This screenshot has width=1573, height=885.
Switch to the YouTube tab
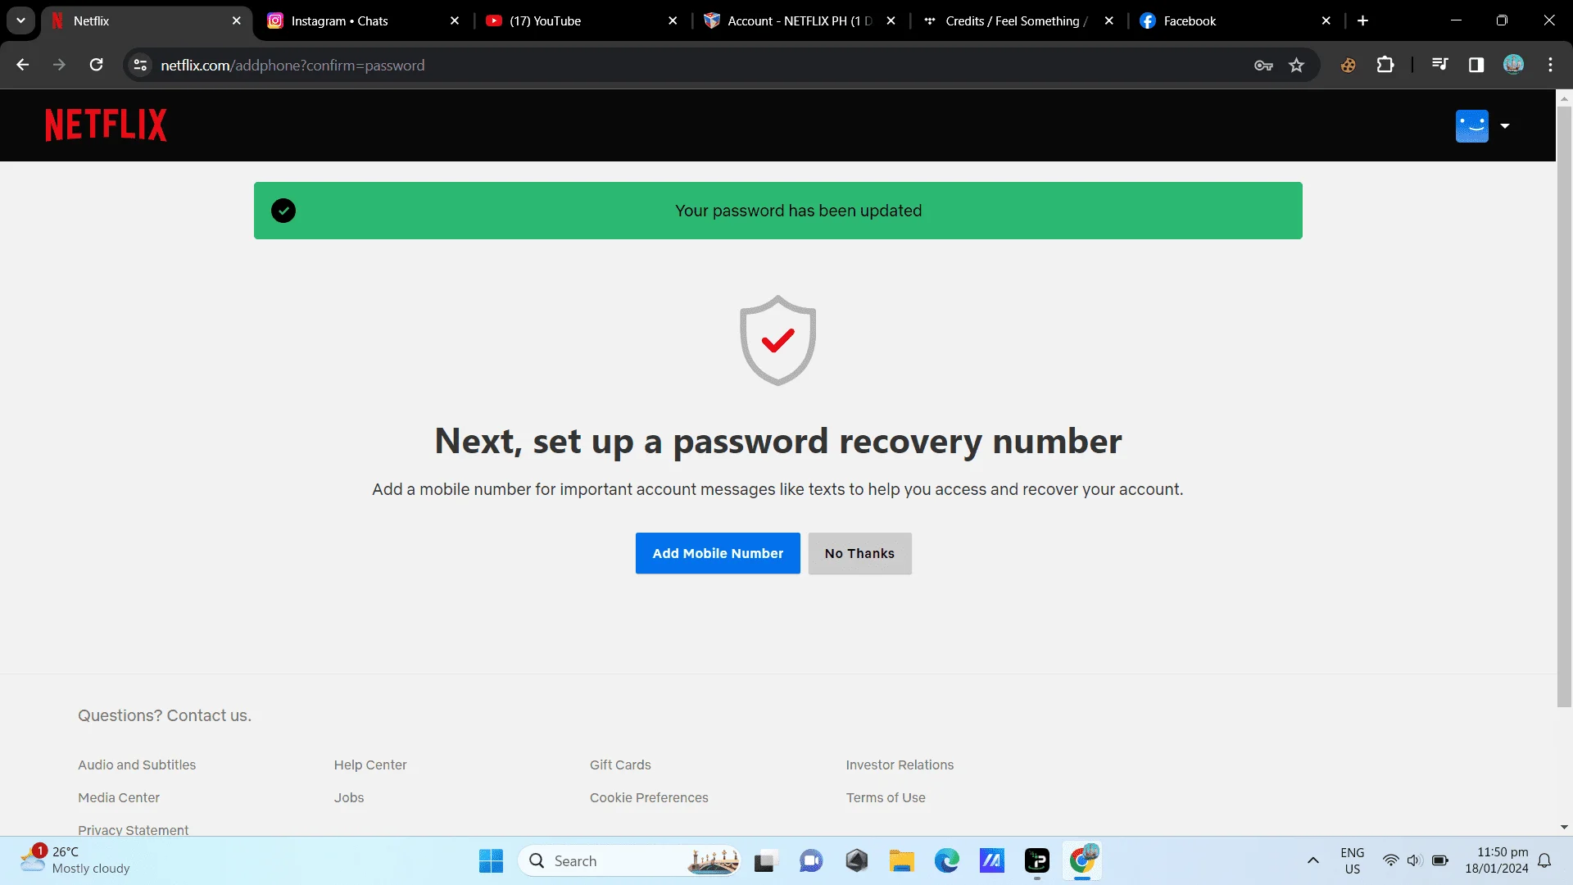point(582,20)
